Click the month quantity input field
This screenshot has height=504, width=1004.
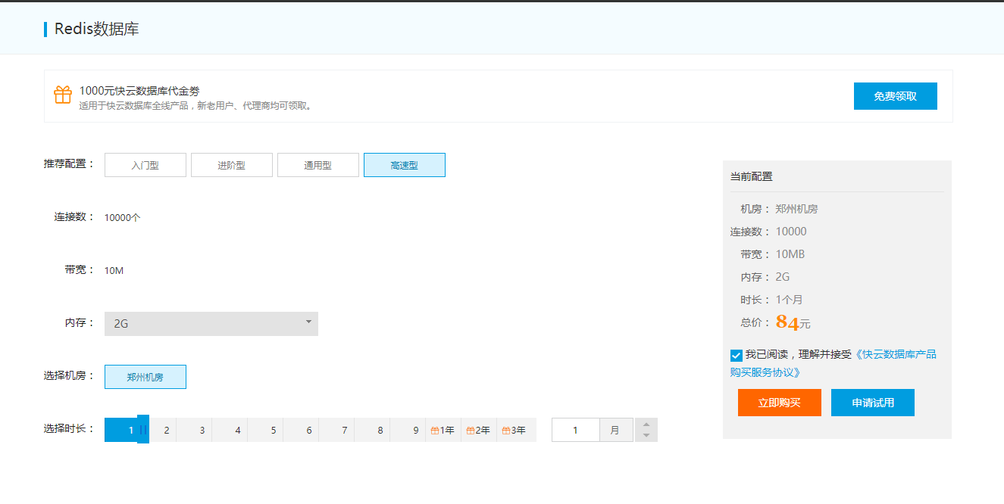point(576,430)
